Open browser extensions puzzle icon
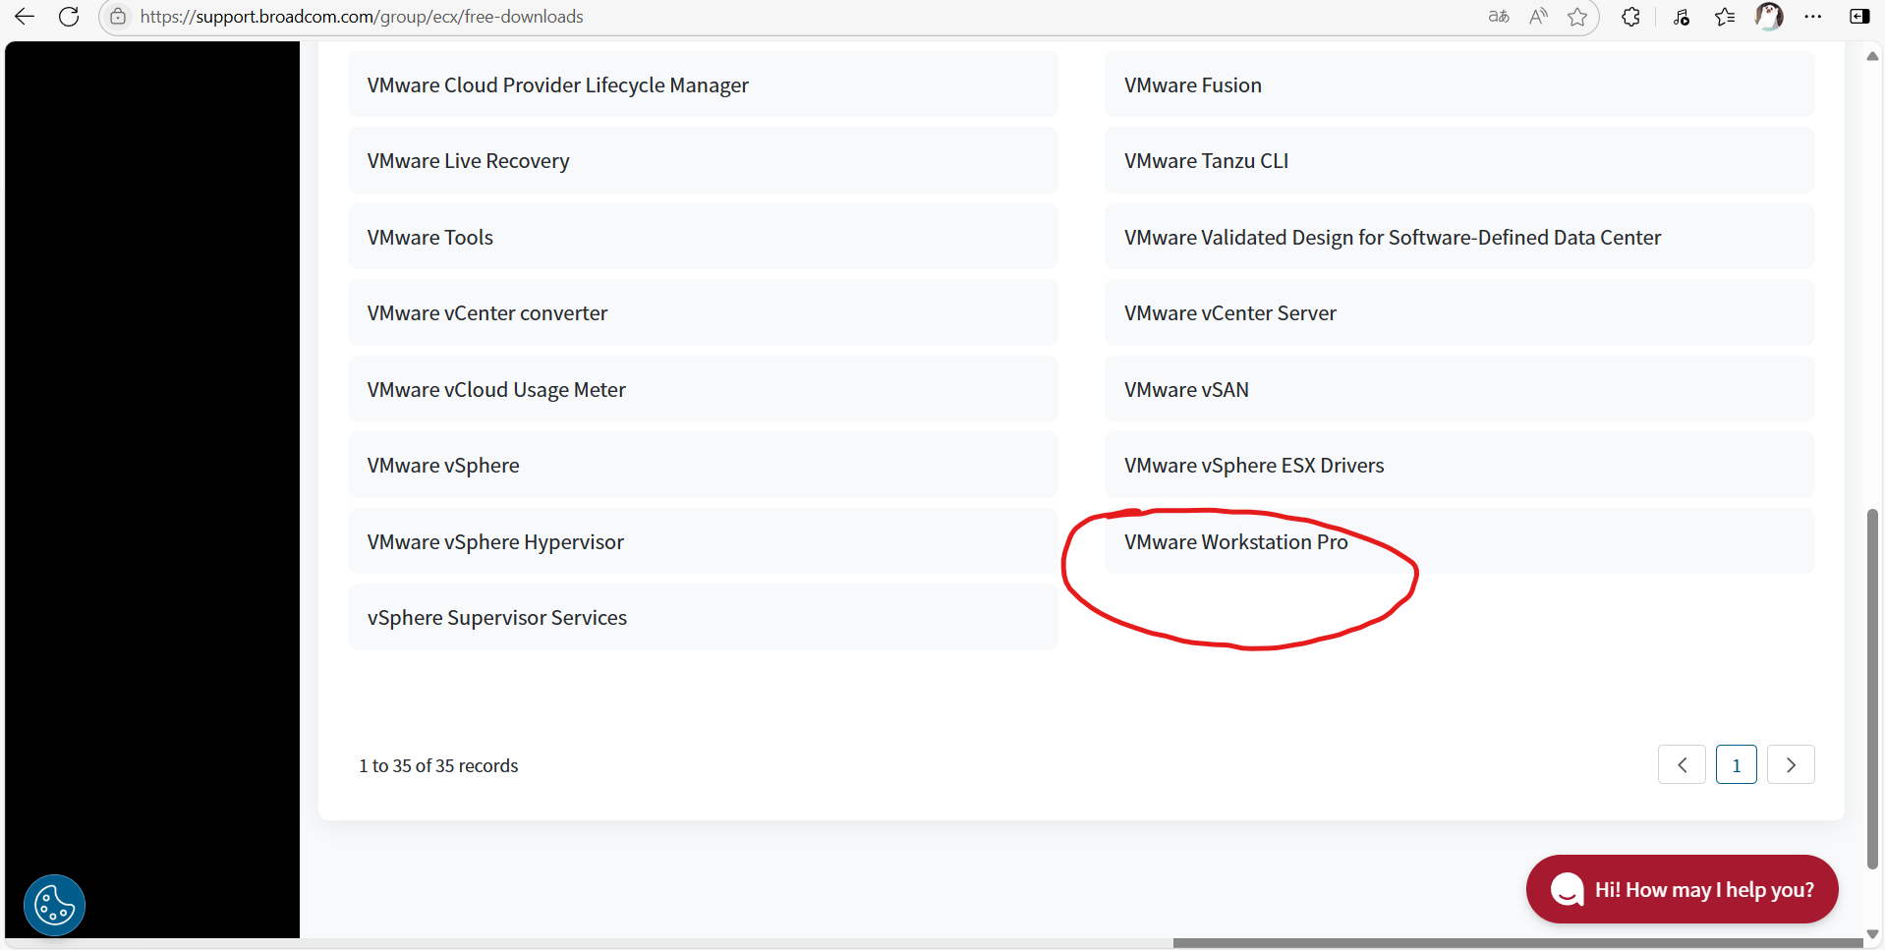 tap(1631, 17)
